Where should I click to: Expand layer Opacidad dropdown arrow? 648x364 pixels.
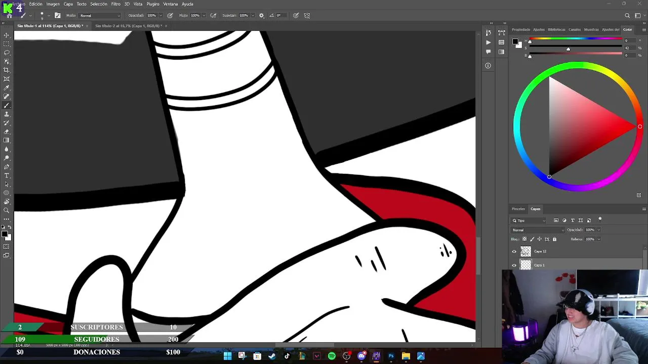(598, 230)
